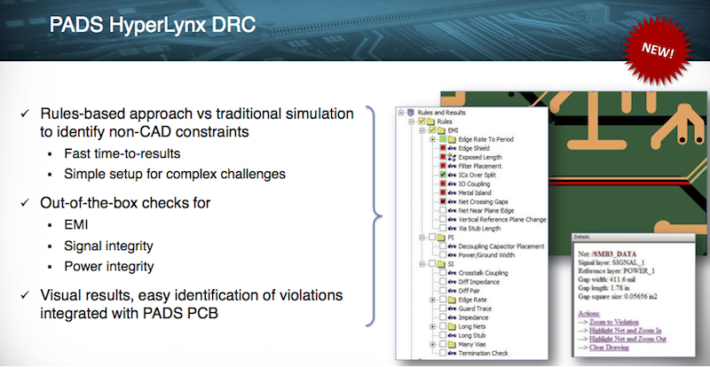
Task: Click the drc icon beside Vertical Reference Plane Change
Action: point(452,220)
